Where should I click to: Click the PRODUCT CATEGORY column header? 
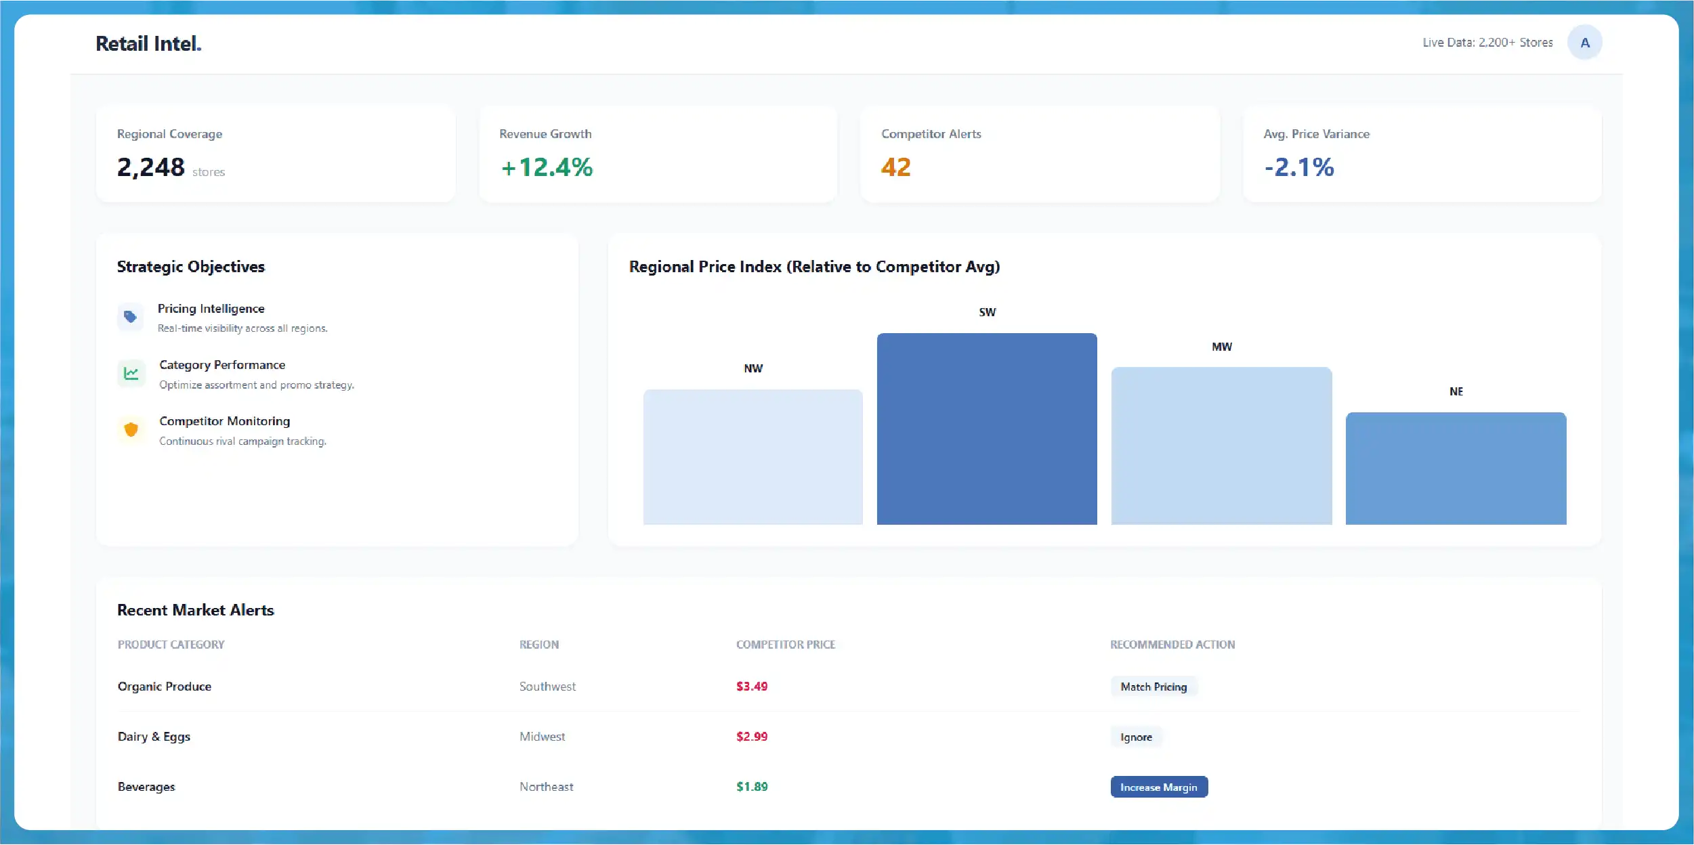(x=171, y=645)
